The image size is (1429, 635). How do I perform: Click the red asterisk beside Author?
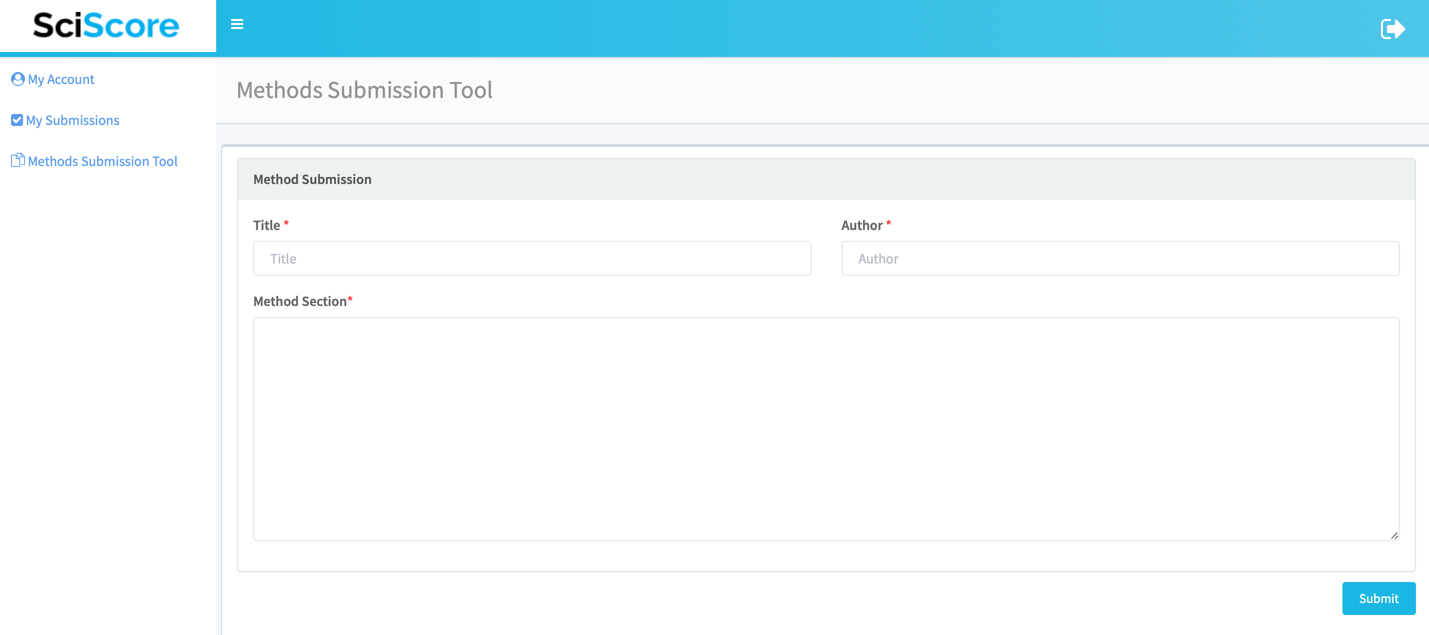[x=889, y=223]
